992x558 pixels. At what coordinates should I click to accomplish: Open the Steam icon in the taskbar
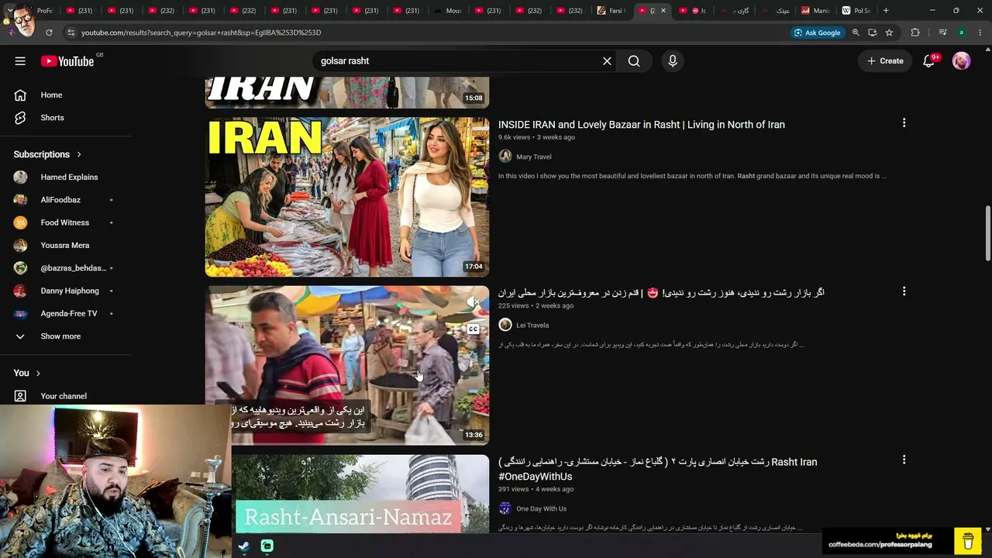243,546
